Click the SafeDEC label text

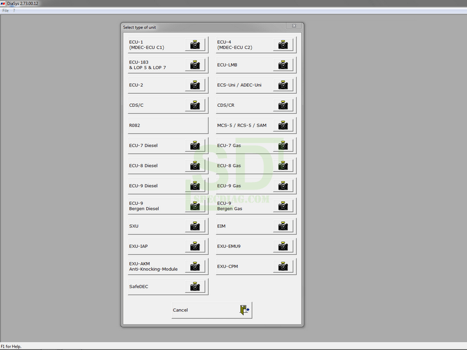138,286
